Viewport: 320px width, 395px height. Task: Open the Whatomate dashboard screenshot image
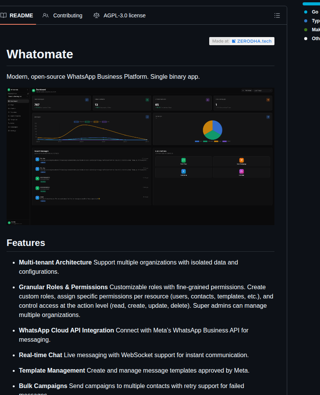[141, 156]
